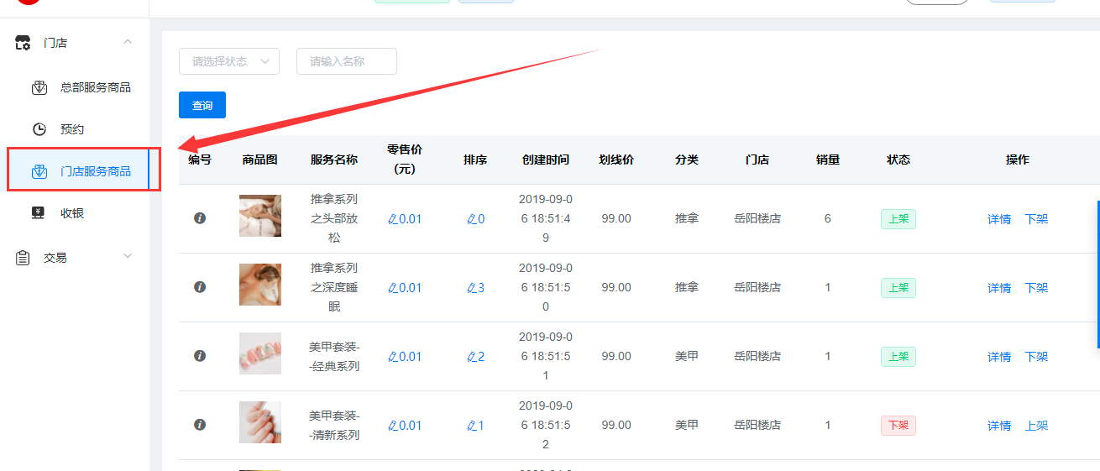Click thumbnail image of 美甲套装--清新系列
This screenshot has height=471, width=1100.
point(260,422)
